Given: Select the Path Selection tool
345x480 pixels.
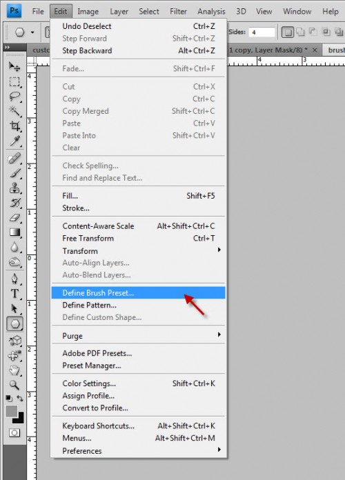Looking at the screenshot, I should click(14, 308).
